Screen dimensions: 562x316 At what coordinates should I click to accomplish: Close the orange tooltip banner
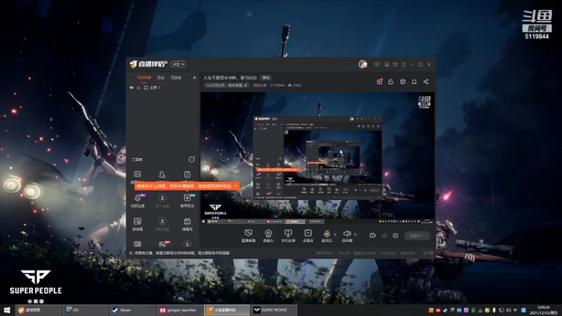(x=235, y=186)
